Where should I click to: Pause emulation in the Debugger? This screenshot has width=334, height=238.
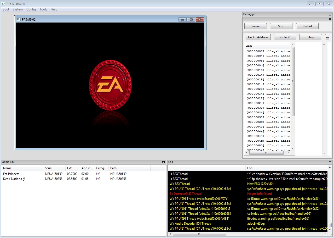point(255,26)
